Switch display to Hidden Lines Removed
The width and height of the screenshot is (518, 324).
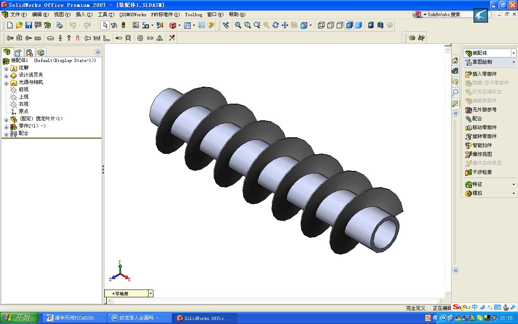coord(340,25)
